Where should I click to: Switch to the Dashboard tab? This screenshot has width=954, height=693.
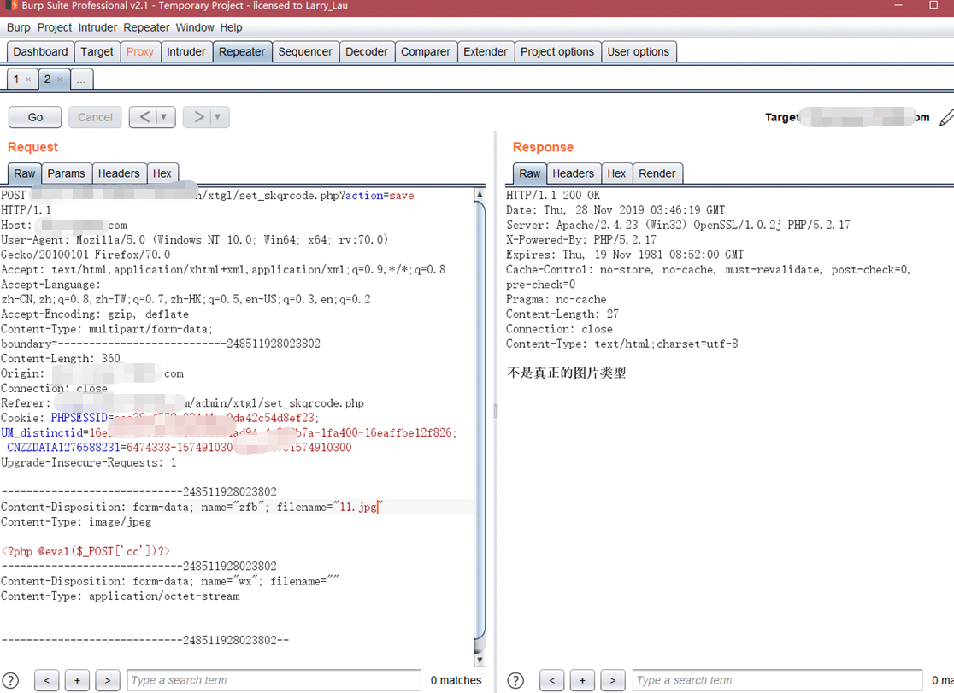coord(41,52)
